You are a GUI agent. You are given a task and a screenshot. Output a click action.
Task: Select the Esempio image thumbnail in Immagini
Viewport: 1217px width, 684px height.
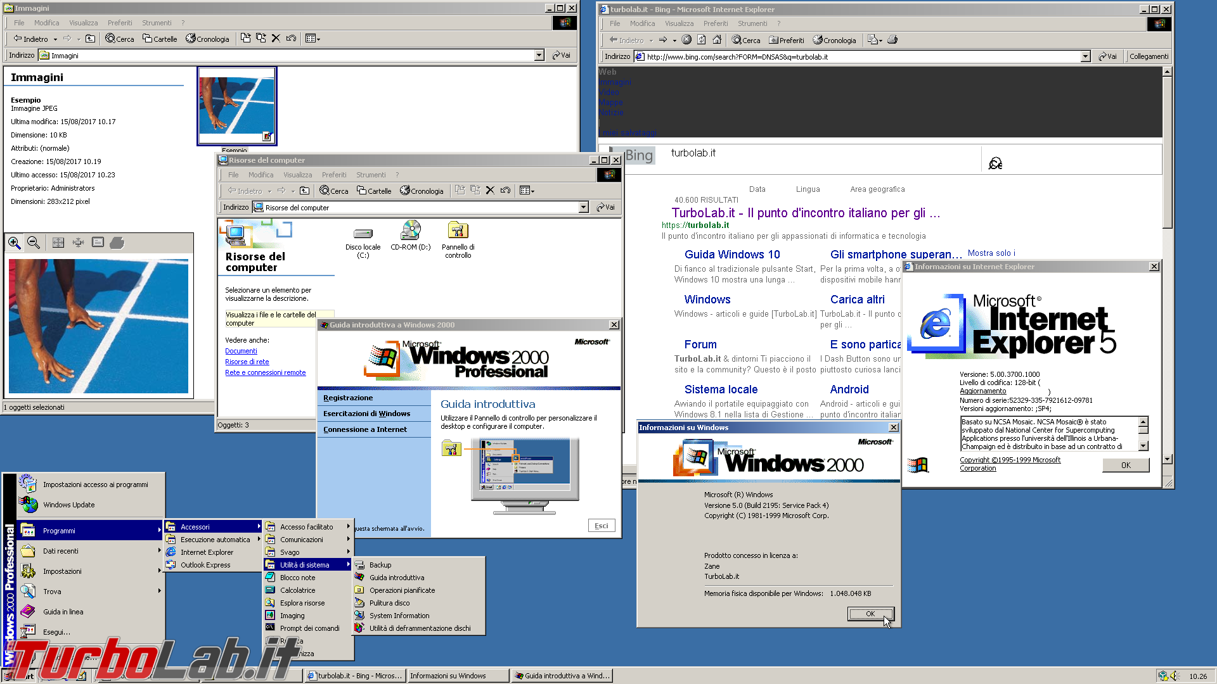click(x=237, y=106)
